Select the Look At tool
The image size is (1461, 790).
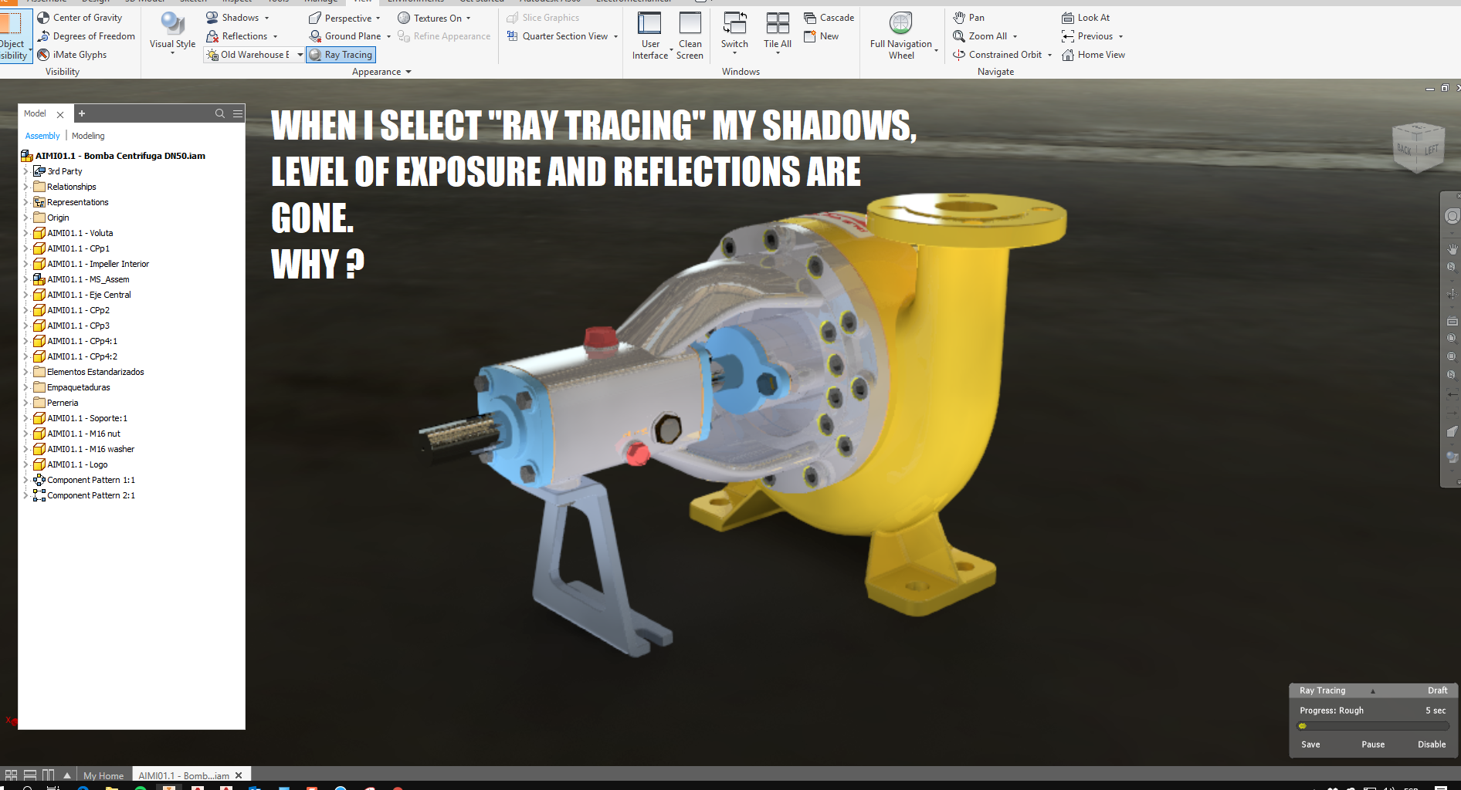point(1085,18)
